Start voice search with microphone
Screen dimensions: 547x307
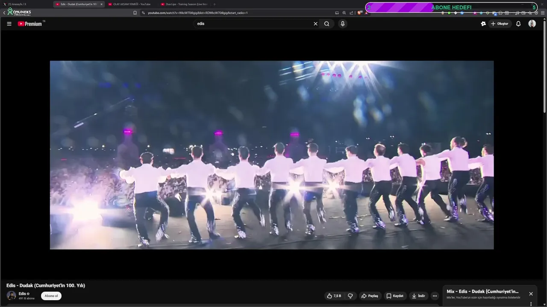[342, 24]
